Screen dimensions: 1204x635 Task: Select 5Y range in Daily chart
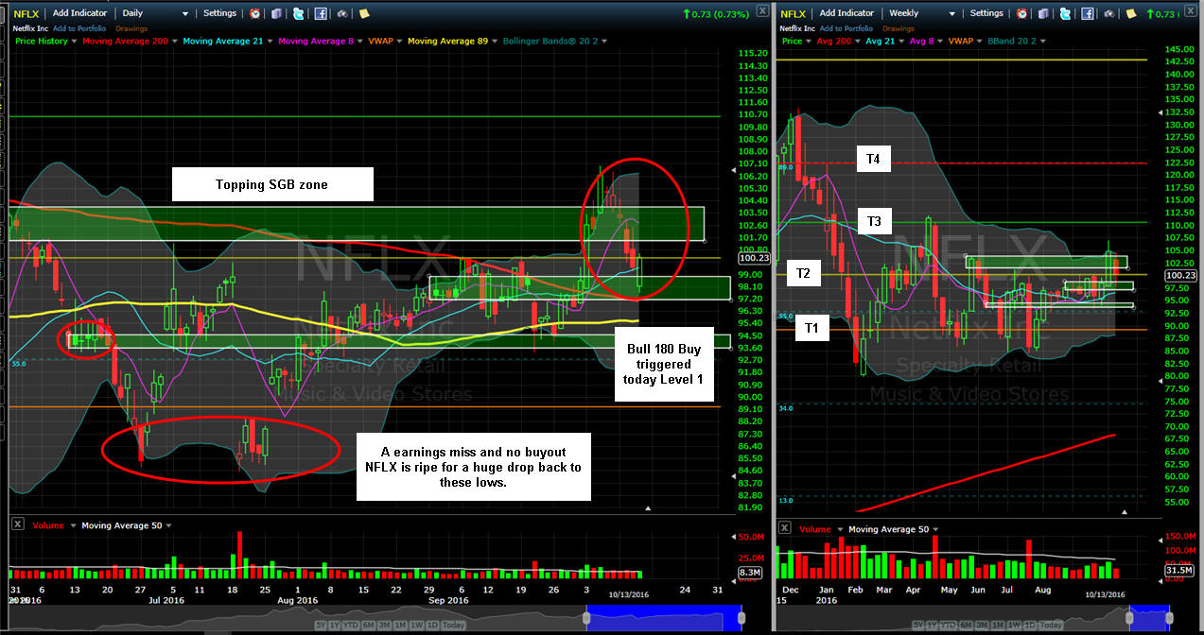coord(321,625)
